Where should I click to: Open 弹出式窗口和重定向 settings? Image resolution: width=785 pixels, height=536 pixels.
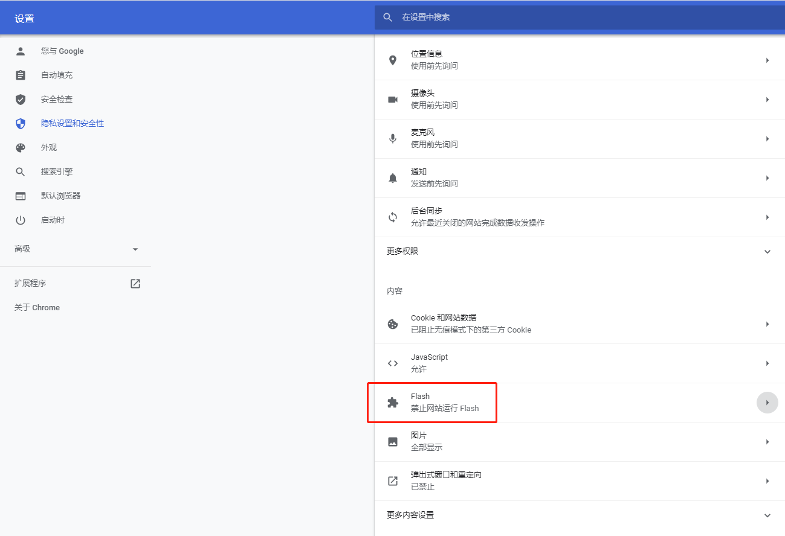point(446,481)
